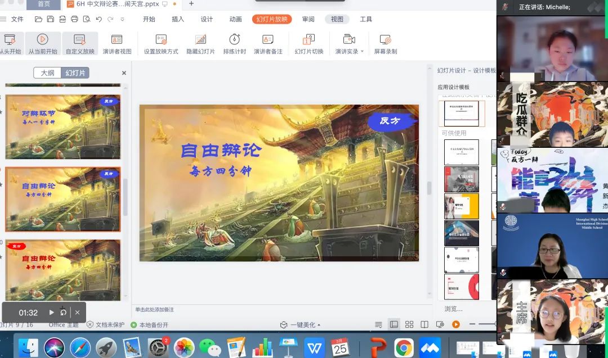
Task: Start rehearse timings (排练计时)
Action: click(235, 43)
